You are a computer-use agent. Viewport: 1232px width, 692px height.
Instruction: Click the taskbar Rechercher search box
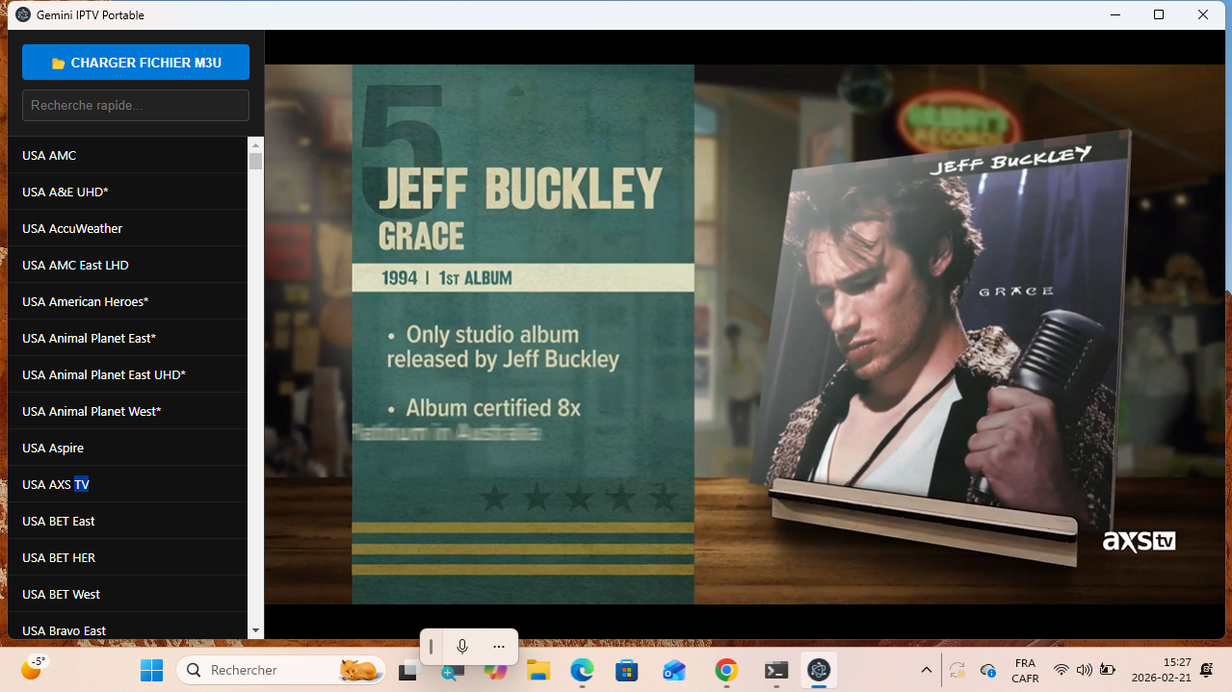[x=281, y=670]
